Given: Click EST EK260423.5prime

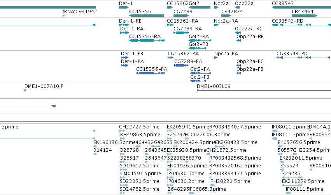Looking at the screenshot, I should (236, 142).
